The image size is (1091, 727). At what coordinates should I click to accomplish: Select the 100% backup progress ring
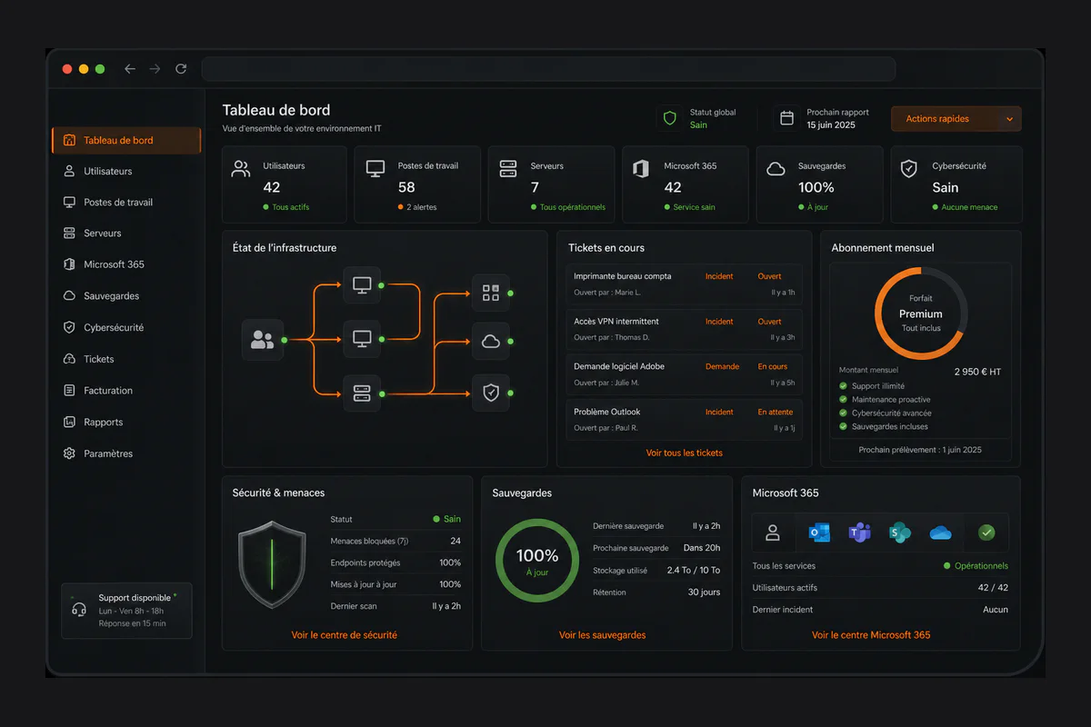coord(537,561)
